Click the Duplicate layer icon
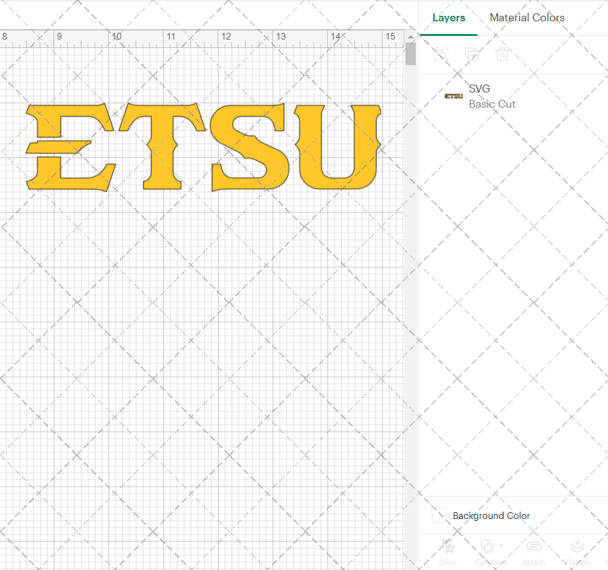The height and width of the screenshot is (570, 608). [472, 54]
